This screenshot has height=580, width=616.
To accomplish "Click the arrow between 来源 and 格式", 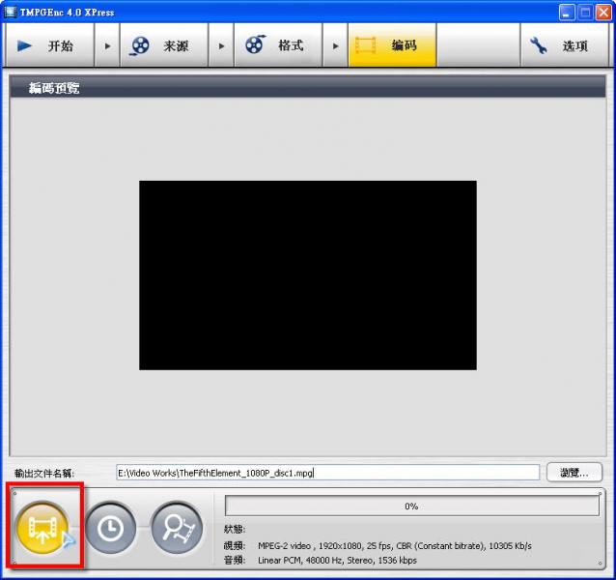I will [222, 45].
